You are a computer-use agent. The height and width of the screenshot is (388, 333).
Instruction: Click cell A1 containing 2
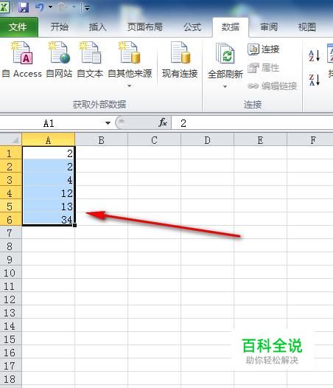[x=49, y=153]
